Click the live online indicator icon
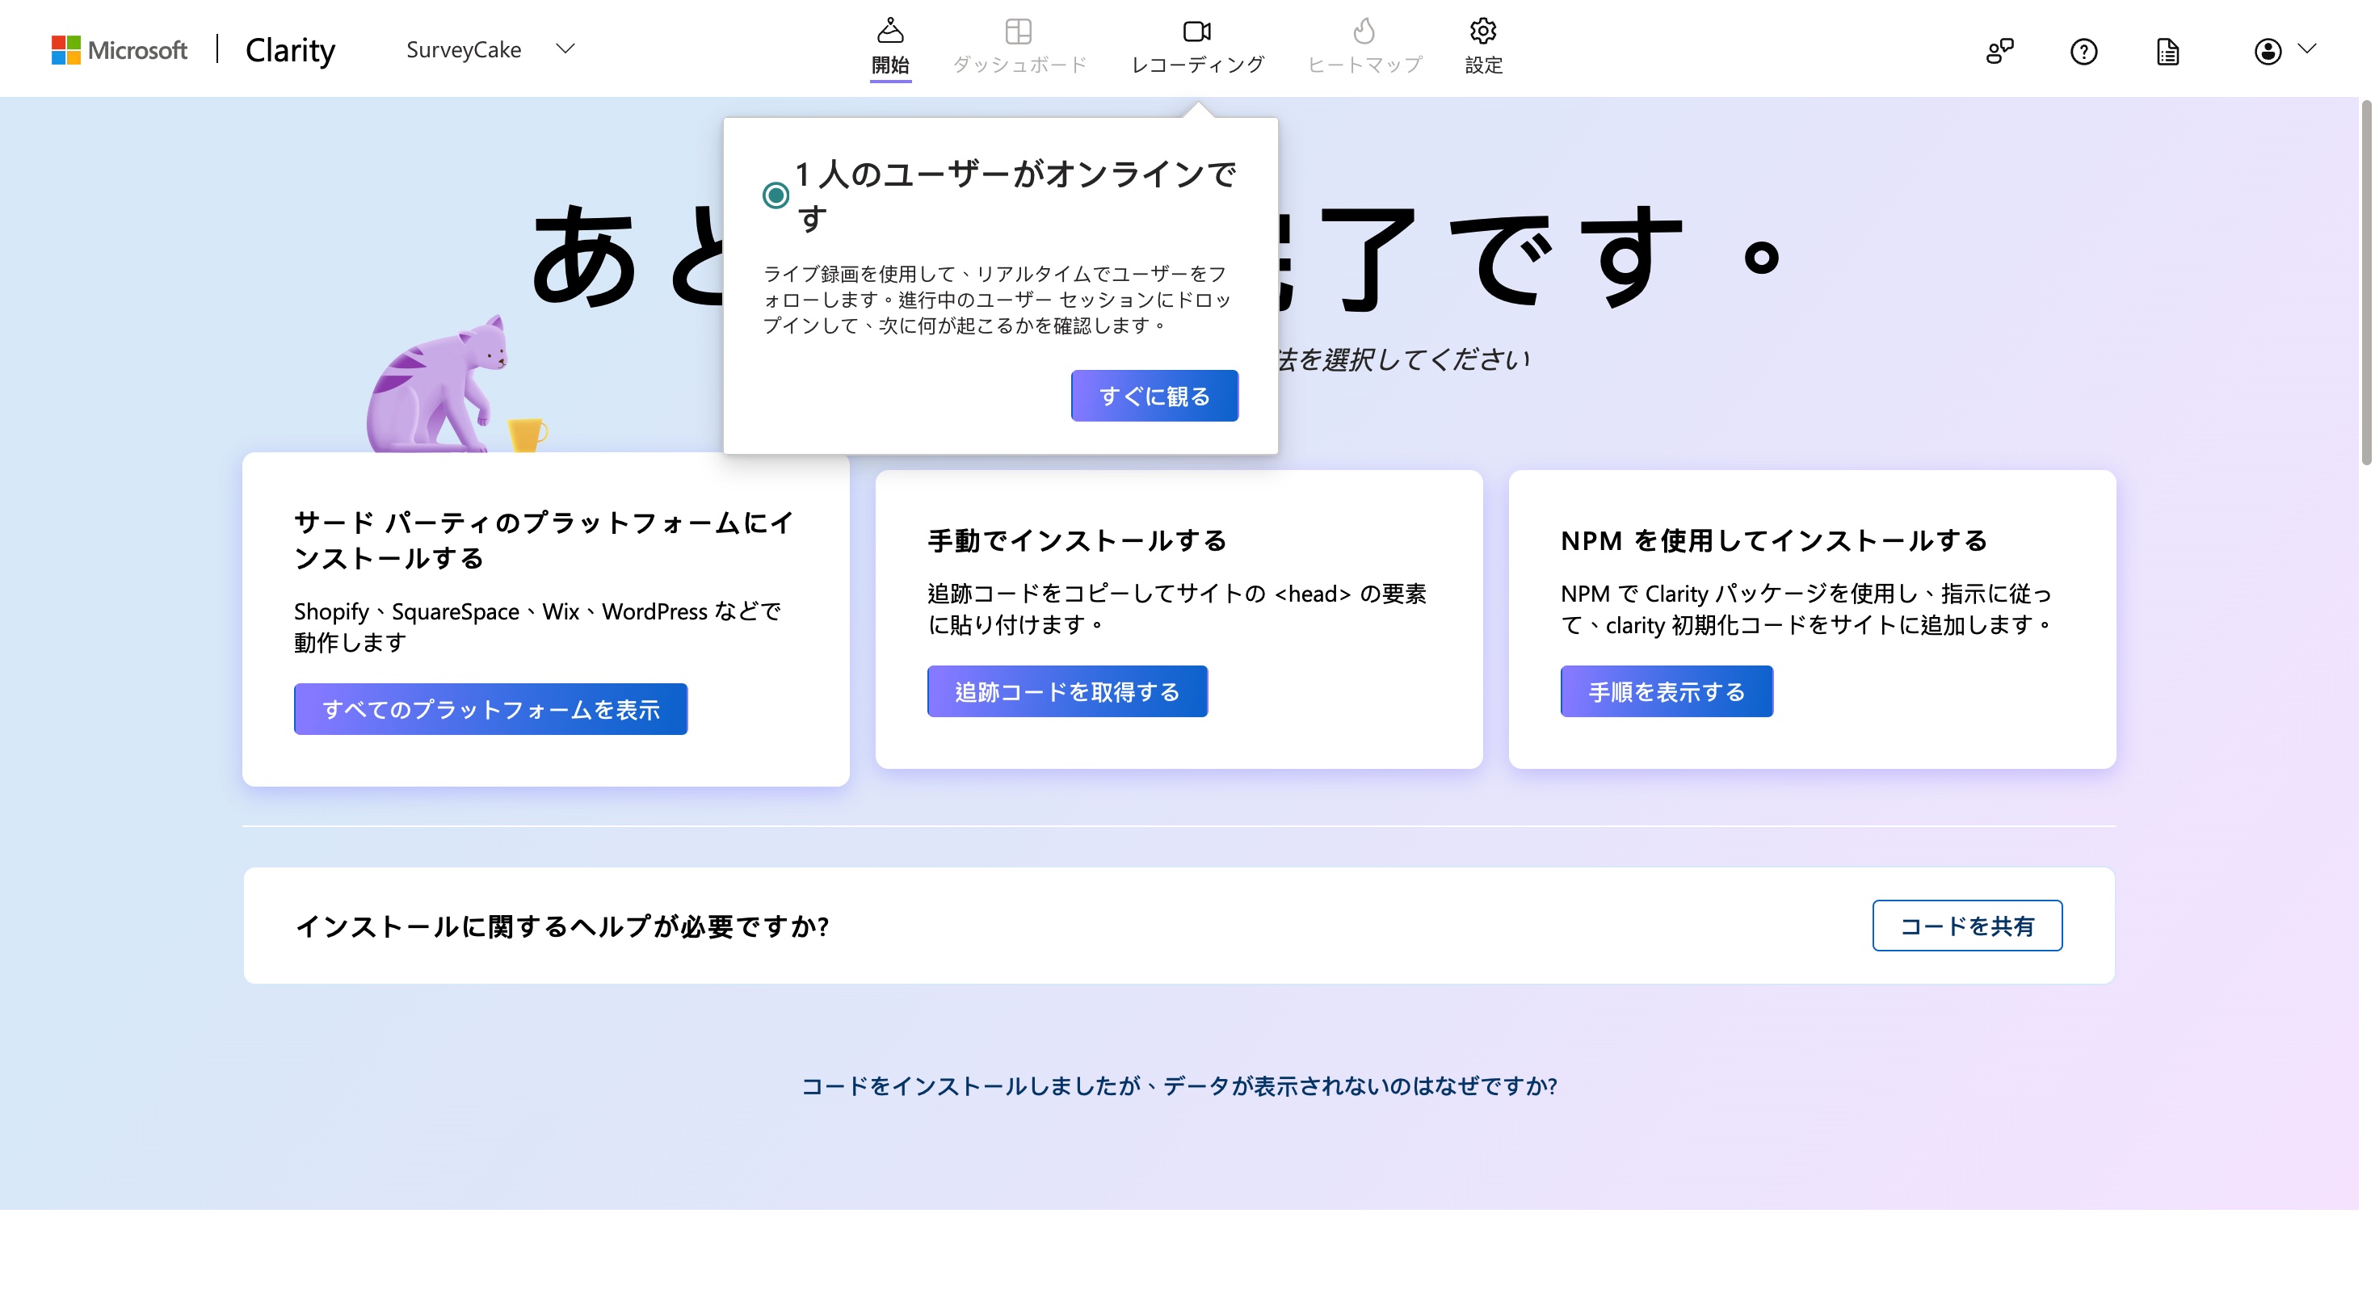The width and height of the screenshot is (2375, 1289). 776,195
